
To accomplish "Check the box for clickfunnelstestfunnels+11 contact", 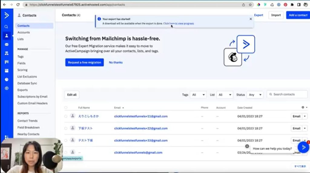I will coord(66,116).
